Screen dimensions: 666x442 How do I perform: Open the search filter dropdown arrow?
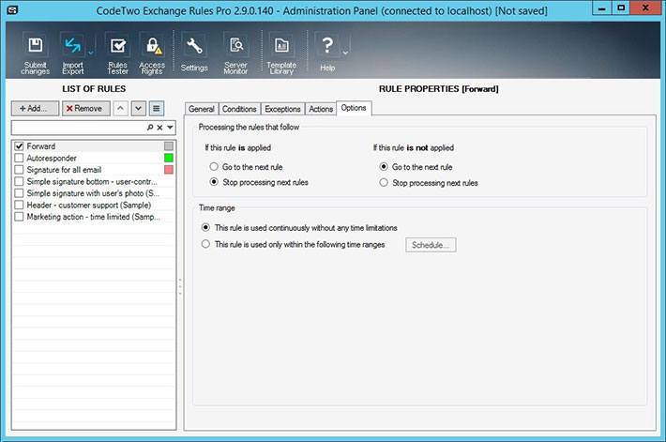(170, 127)
